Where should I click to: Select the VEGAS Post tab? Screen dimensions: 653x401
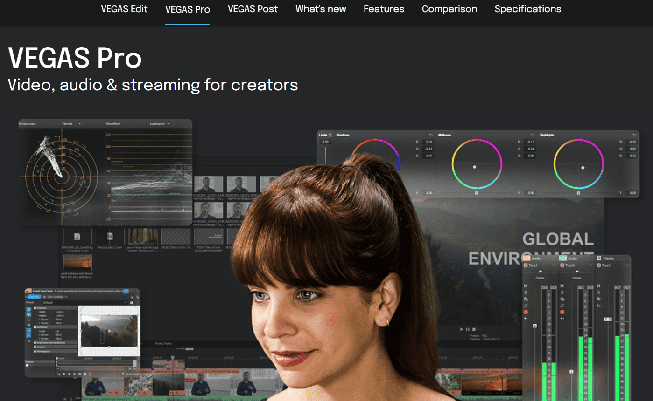pos(253,9)
